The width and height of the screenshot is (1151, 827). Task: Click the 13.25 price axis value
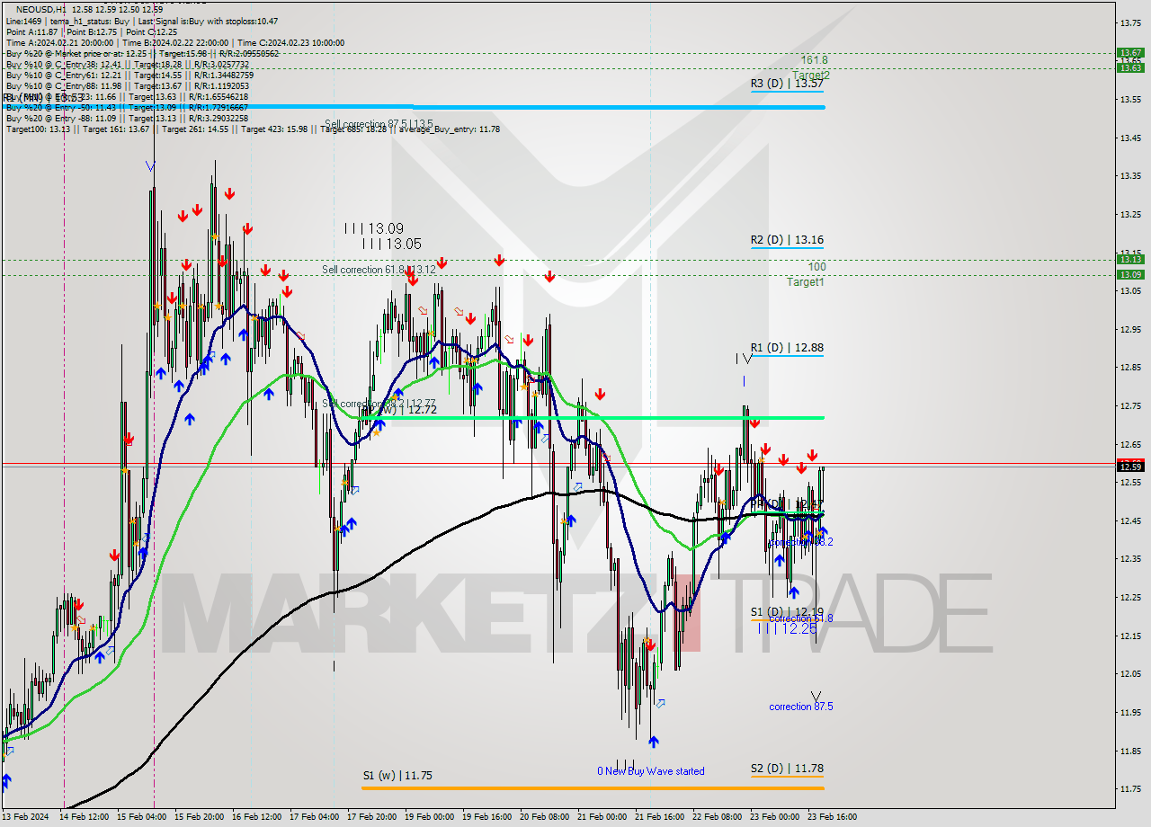(x=1130, y=214)
